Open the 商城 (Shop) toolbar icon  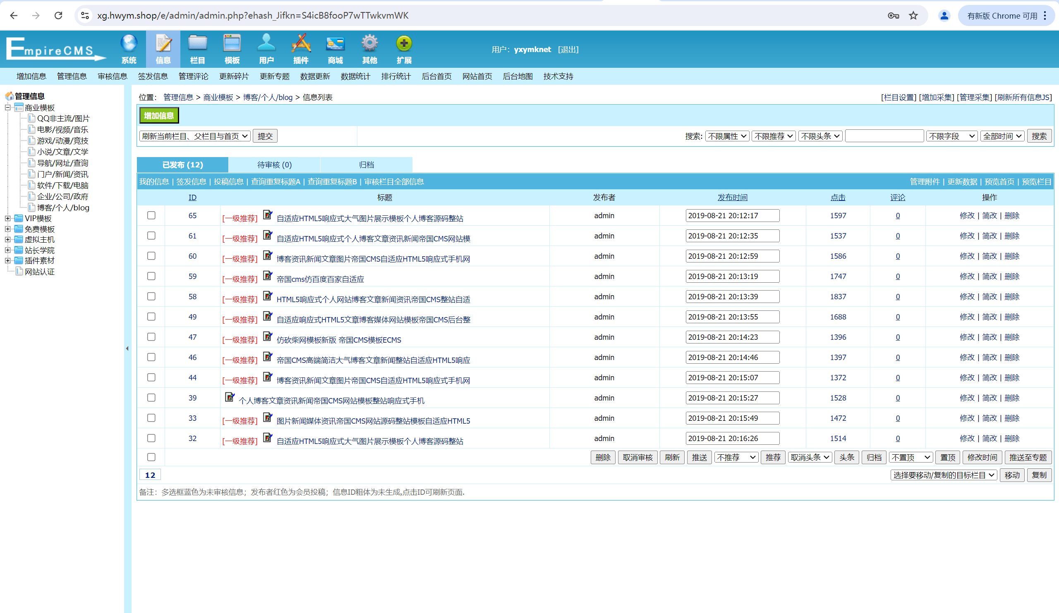pyautogui.click(x=335, y=49)
